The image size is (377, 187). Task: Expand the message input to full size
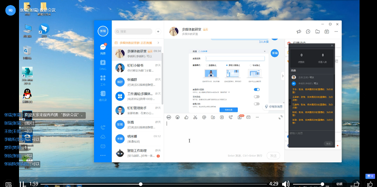281,117
